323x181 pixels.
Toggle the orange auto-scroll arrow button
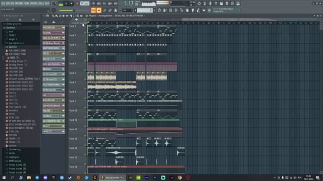[x=99, y=10]
